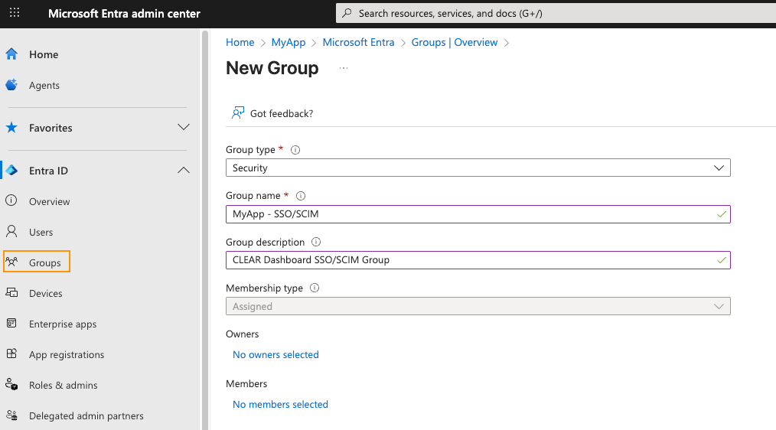This screenshot has height=430, width=776.
Task: Click the Microsoft Entra breadcrumb link
Action: (358, 43)
